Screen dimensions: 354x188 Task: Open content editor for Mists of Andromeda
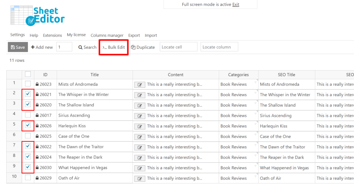coord(140,85)
